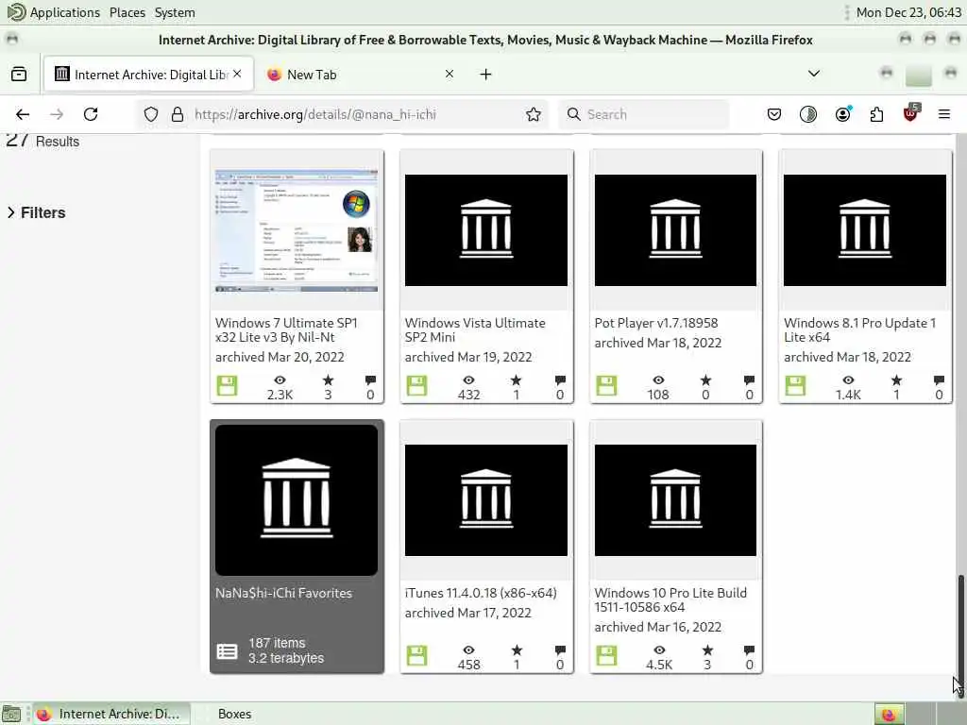Open the System menu
The height and width of the screenshot is (725, 967).
tap(175, 12)
